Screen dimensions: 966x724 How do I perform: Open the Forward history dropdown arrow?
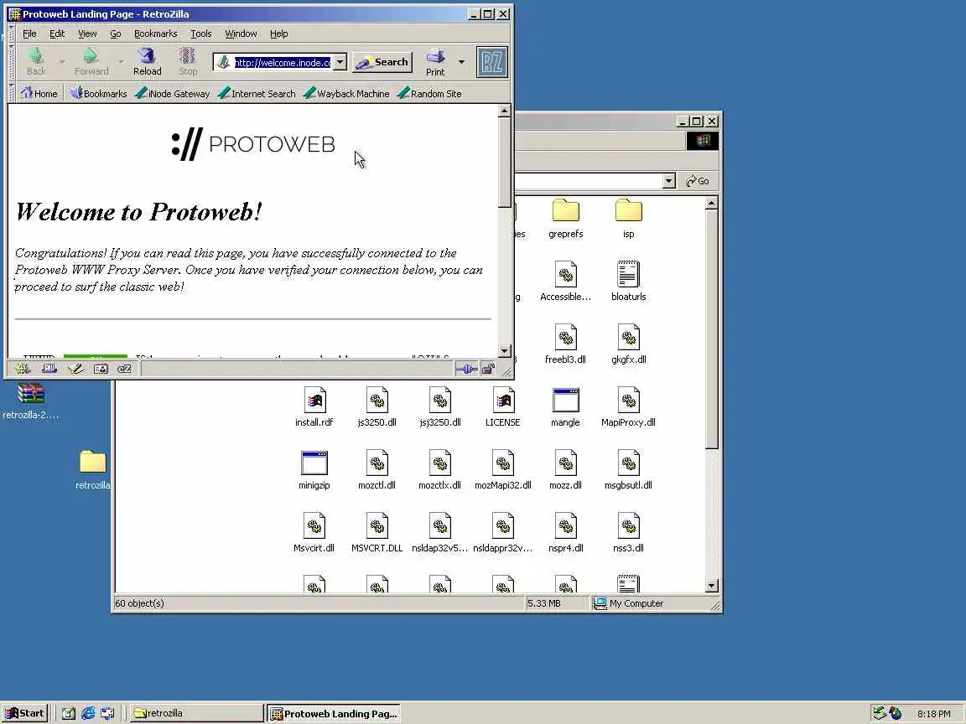[x=121, y=61]
